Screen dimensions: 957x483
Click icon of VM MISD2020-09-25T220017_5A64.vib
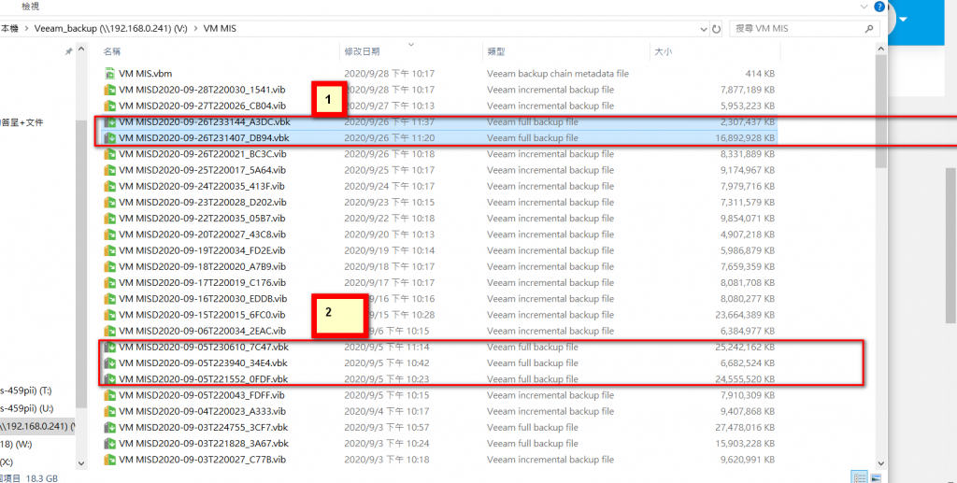110,170
